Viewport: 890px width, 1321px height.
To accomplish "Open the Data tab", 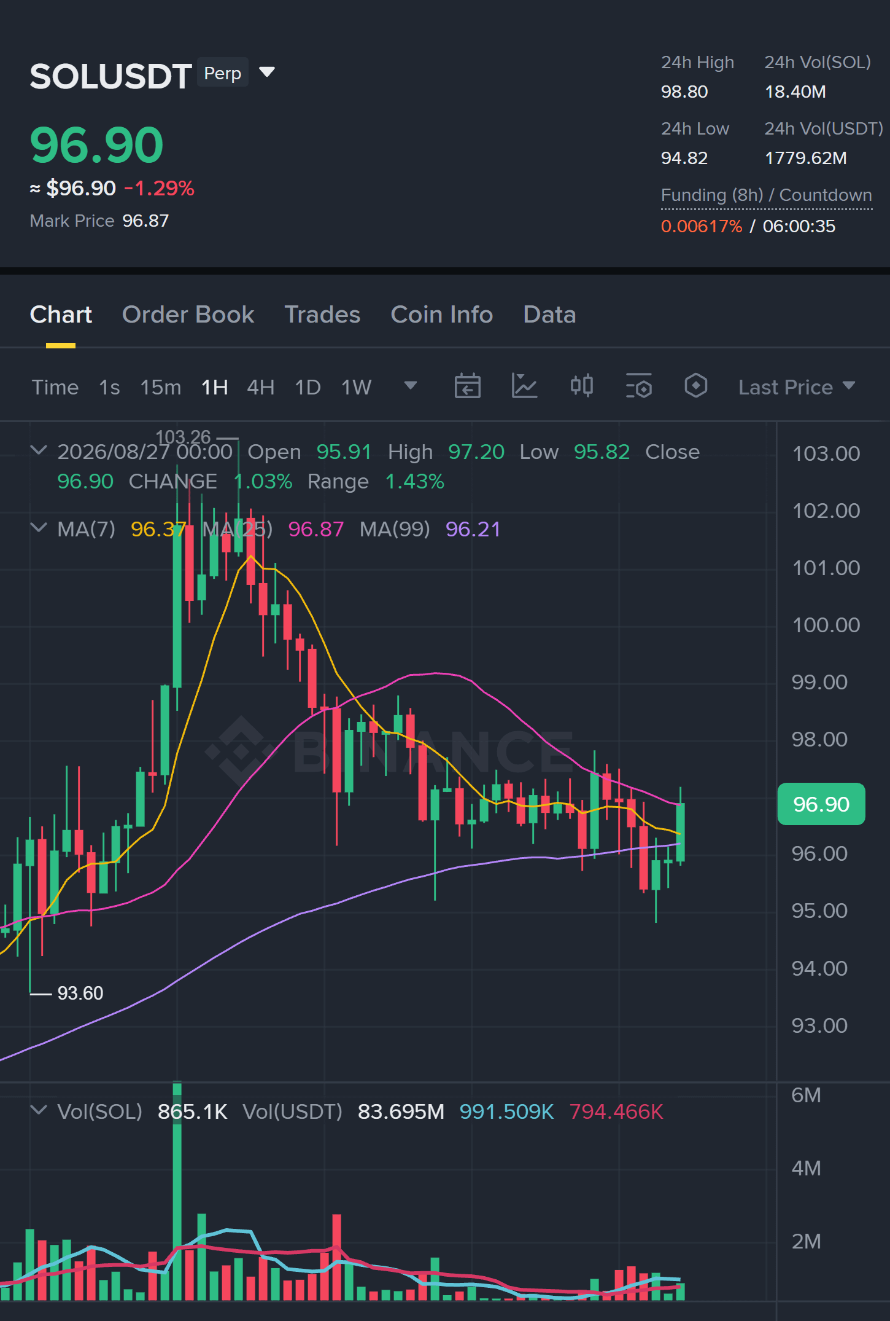I will click(549, 315).
